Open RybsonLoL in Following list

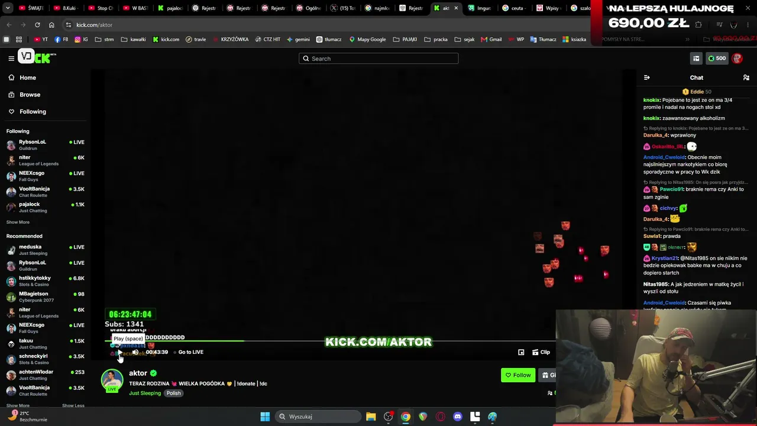pos(46,145)
